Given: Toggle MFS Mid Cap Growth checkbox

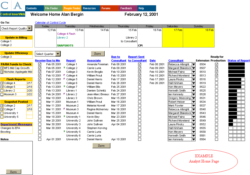Looking at the screenshot, I should [2, 68].
